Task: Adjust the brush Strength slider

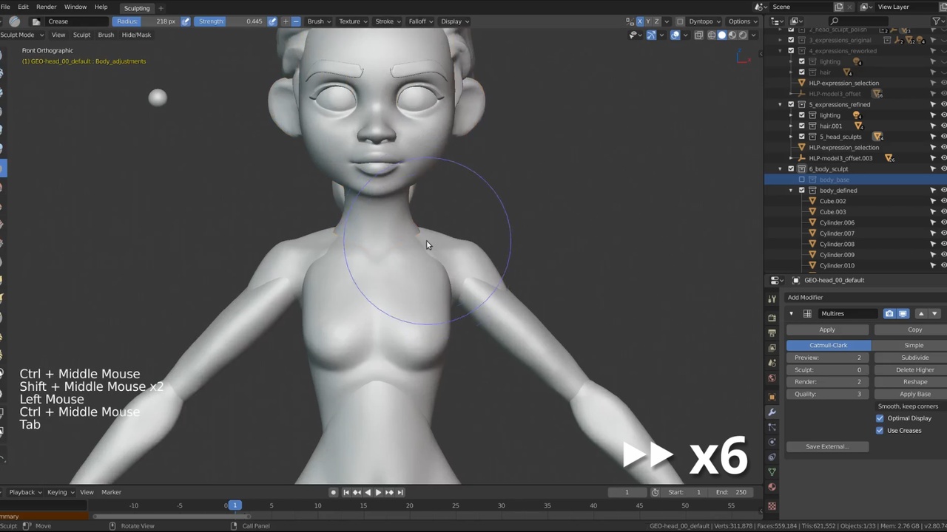Action: [230, 21]
